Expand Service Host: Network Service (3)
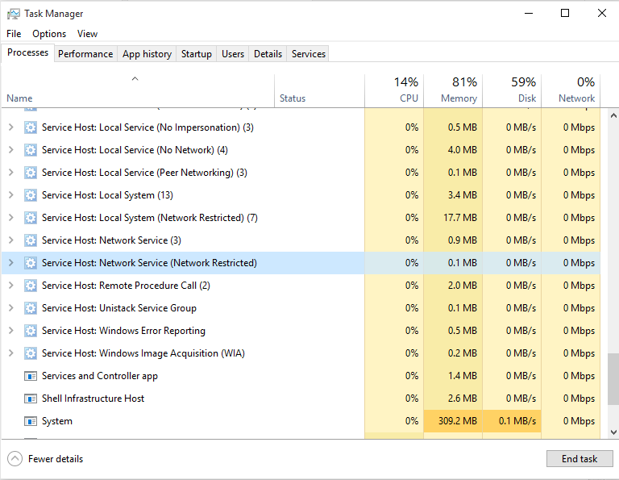 11,240
